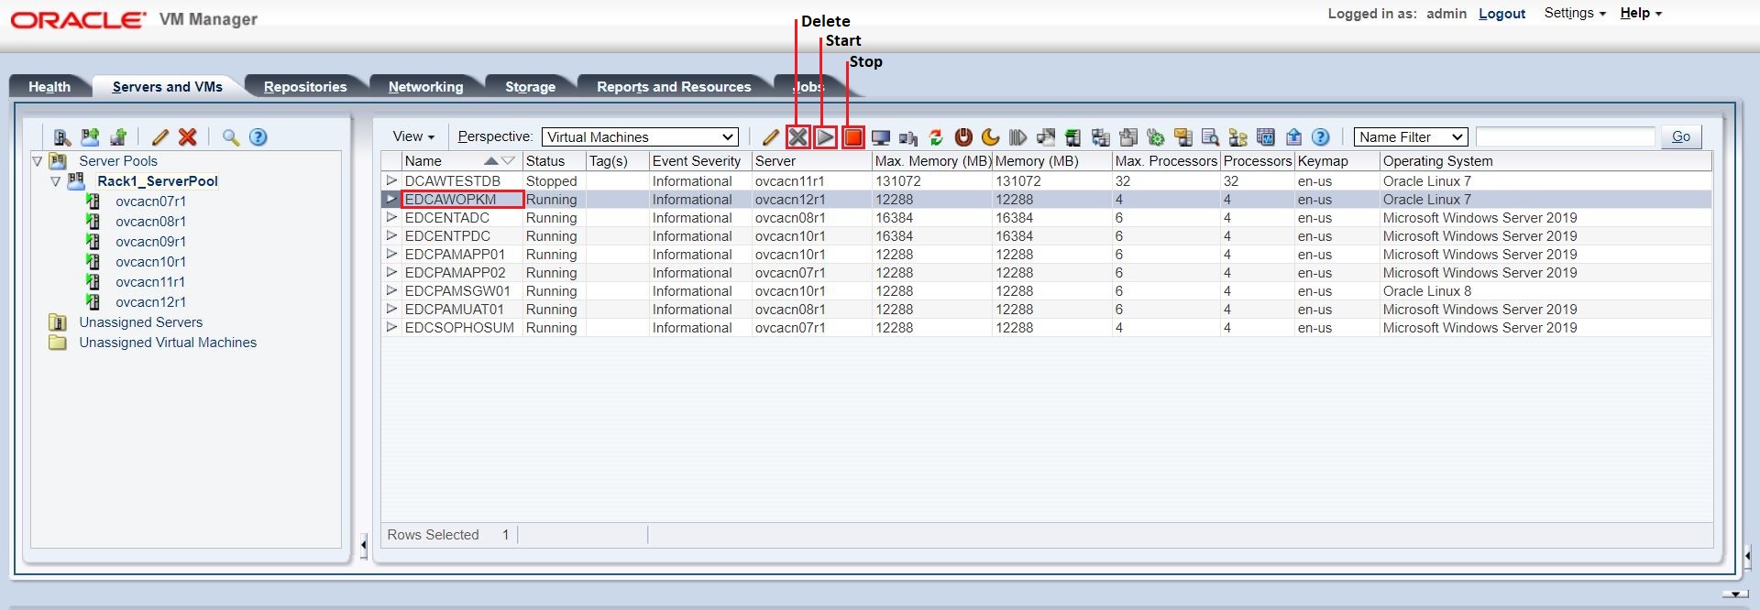Image resolution: width=1760 pixels, height=610 pixels.
Task: Switch to the Health tab
Action: pos(49,87)
